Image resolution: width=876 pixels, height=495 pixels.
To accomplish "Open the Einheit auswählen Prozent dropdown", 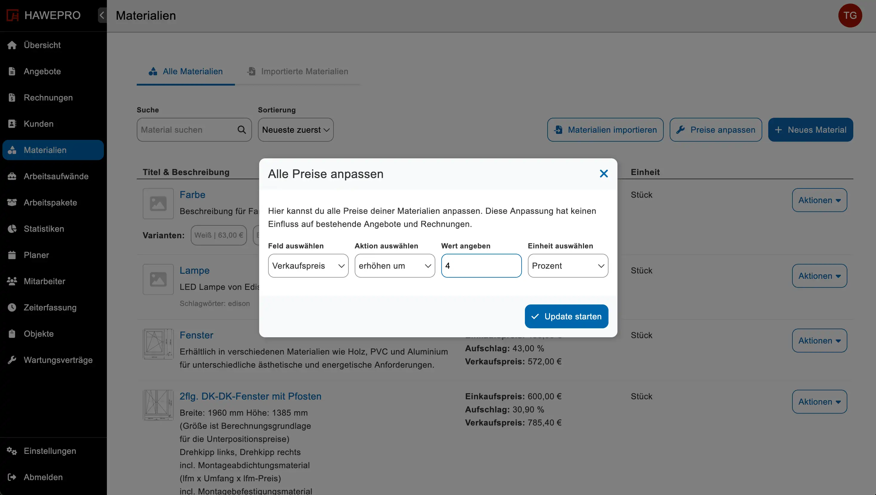I will 568,266.
